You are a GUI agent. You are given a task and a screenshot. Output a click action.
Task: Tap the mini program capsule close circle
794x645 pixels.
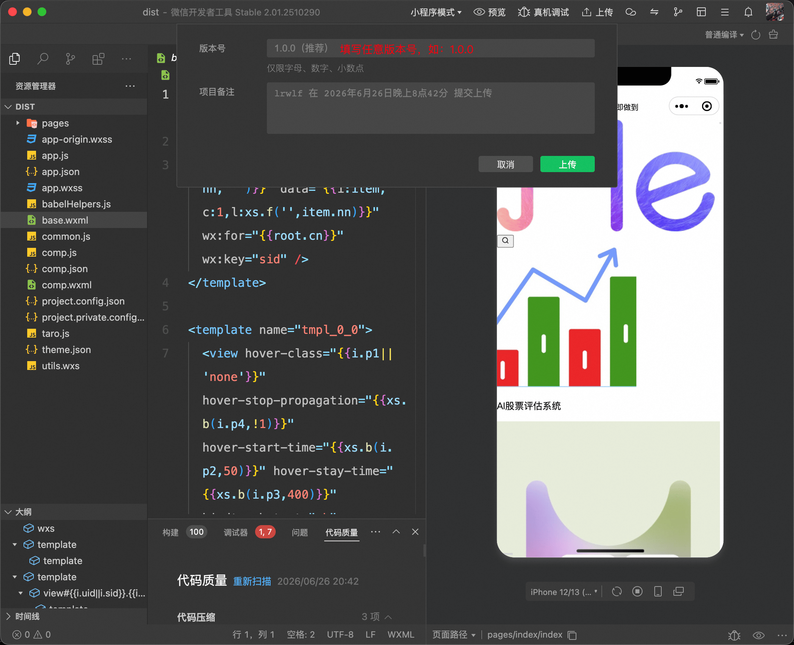(707, 106)
